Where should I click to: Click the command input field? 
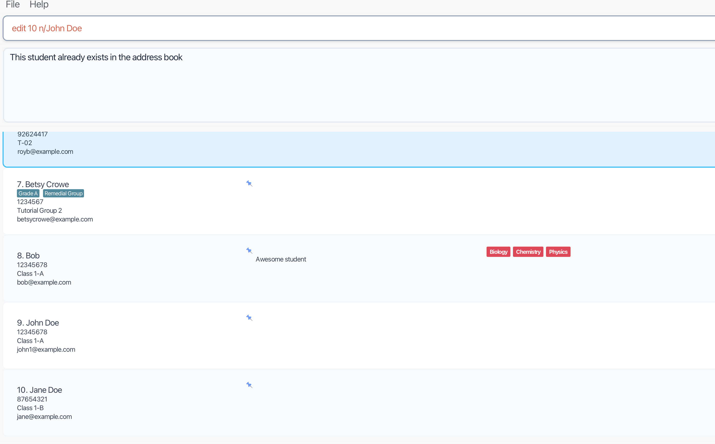[x=352, y=28]
